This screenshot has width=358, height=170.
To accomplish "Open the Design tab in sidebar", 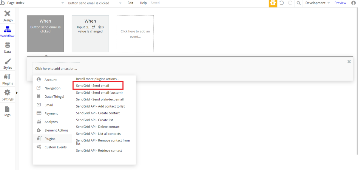I will click(x=7, y=16).
